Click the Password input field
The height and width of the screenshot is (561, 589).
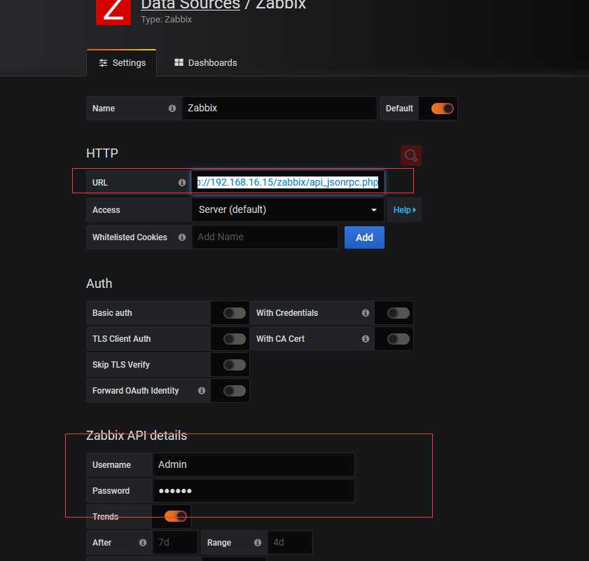[254, 490]
